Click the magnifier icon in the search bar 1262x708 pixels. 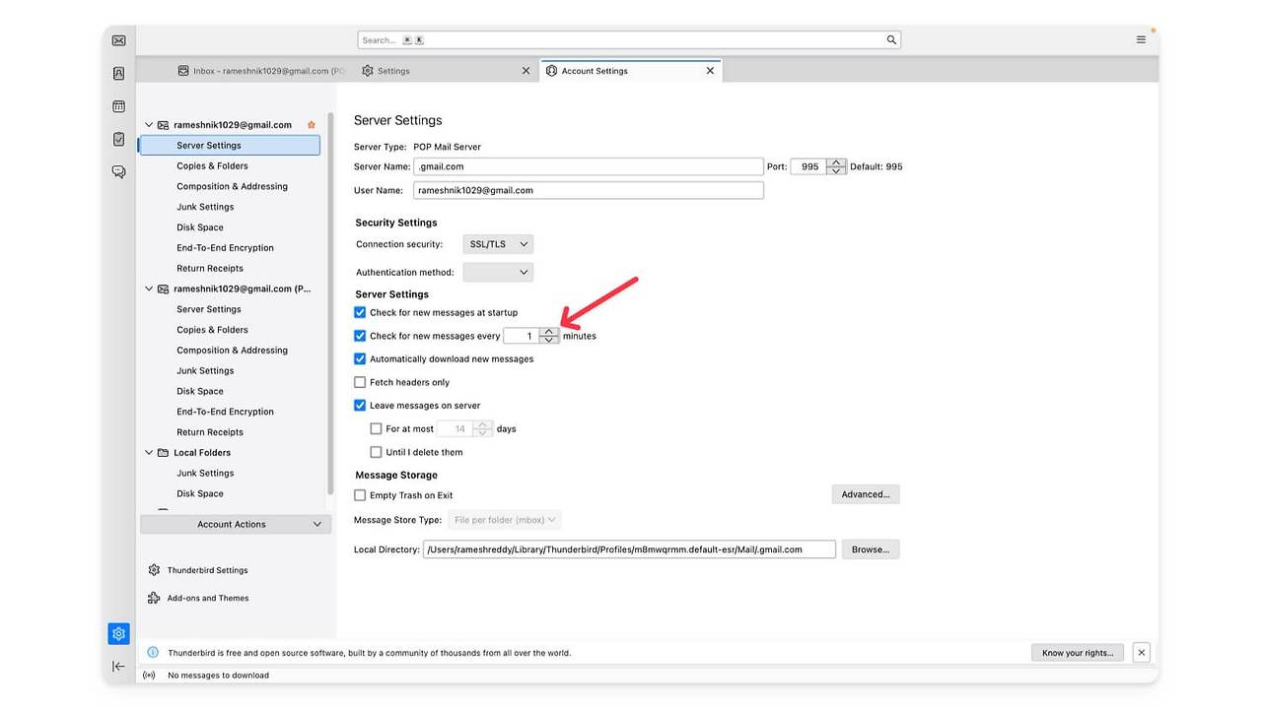pos(891,40)
